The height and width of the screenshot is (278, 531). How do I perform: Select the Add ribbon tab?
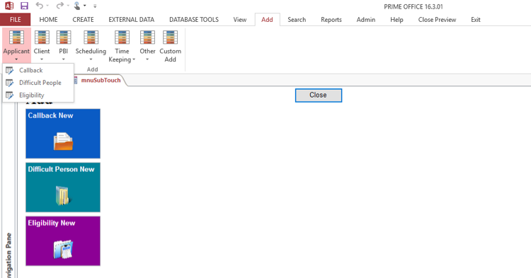coord(267,20)
